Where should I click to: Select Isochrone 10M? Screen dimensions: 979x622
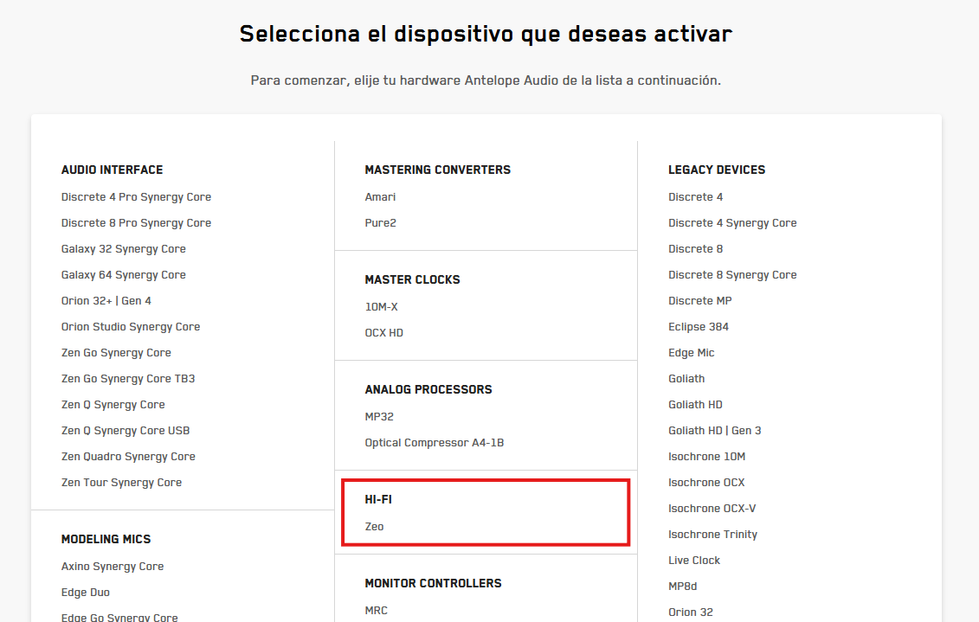point(707,457)
